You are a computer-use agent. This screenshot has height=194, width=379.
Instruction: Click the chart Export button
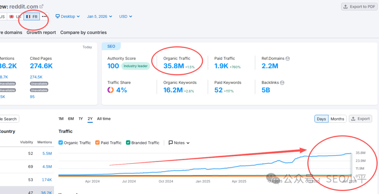(x=360, y=119)
